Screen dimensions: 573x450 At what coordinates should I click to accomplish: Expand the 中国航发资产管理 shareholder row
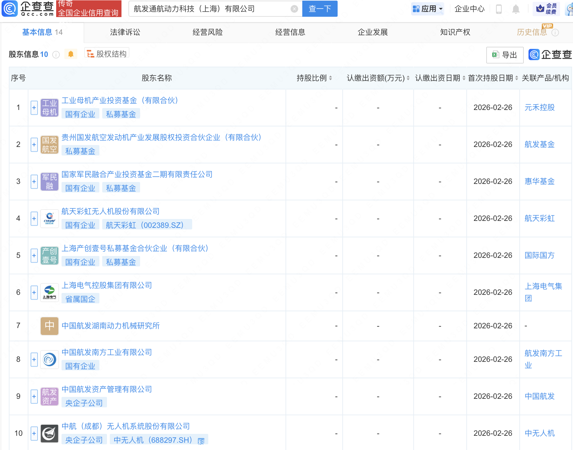point(34,396)
